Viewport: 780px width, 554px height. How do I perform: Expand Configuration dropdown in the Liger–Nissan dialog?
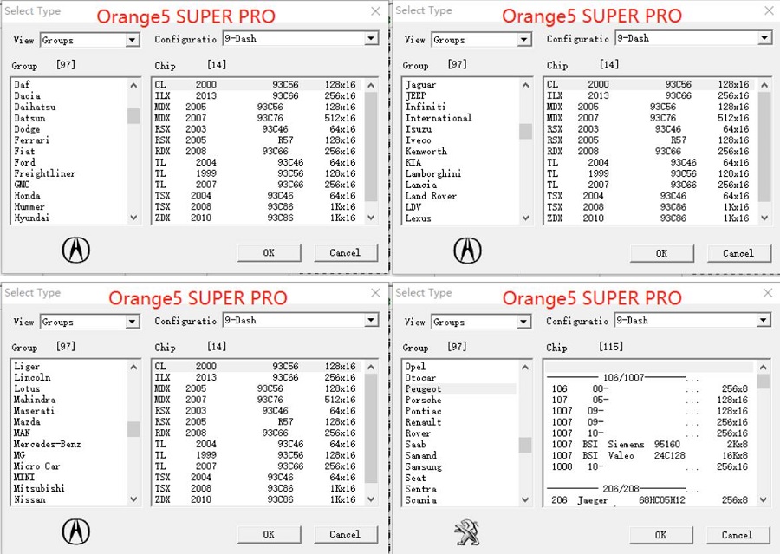pos(371,320)
